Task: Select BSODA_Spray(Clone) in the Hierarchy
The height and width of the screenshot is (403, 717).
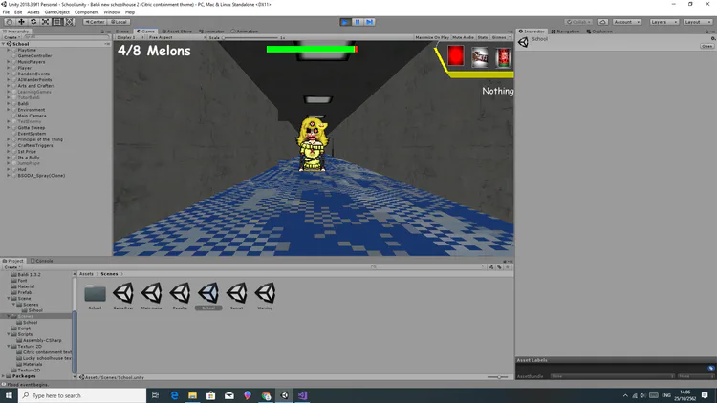Action: pos(41,175)
